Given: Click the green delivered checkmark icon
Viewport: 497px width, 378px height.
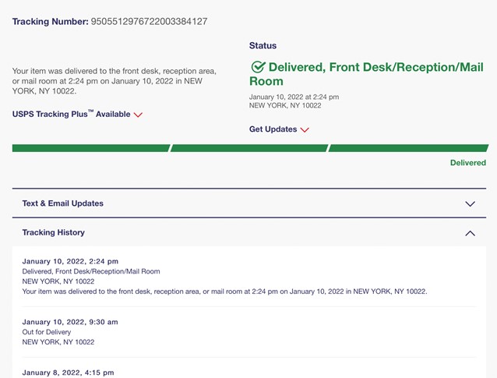Looking at the screenshot, I should 258,67.
